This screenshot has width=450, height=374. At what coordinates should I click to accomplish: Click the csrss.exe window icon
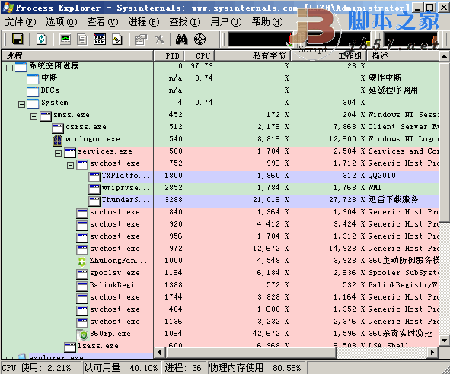pos(58,128)
